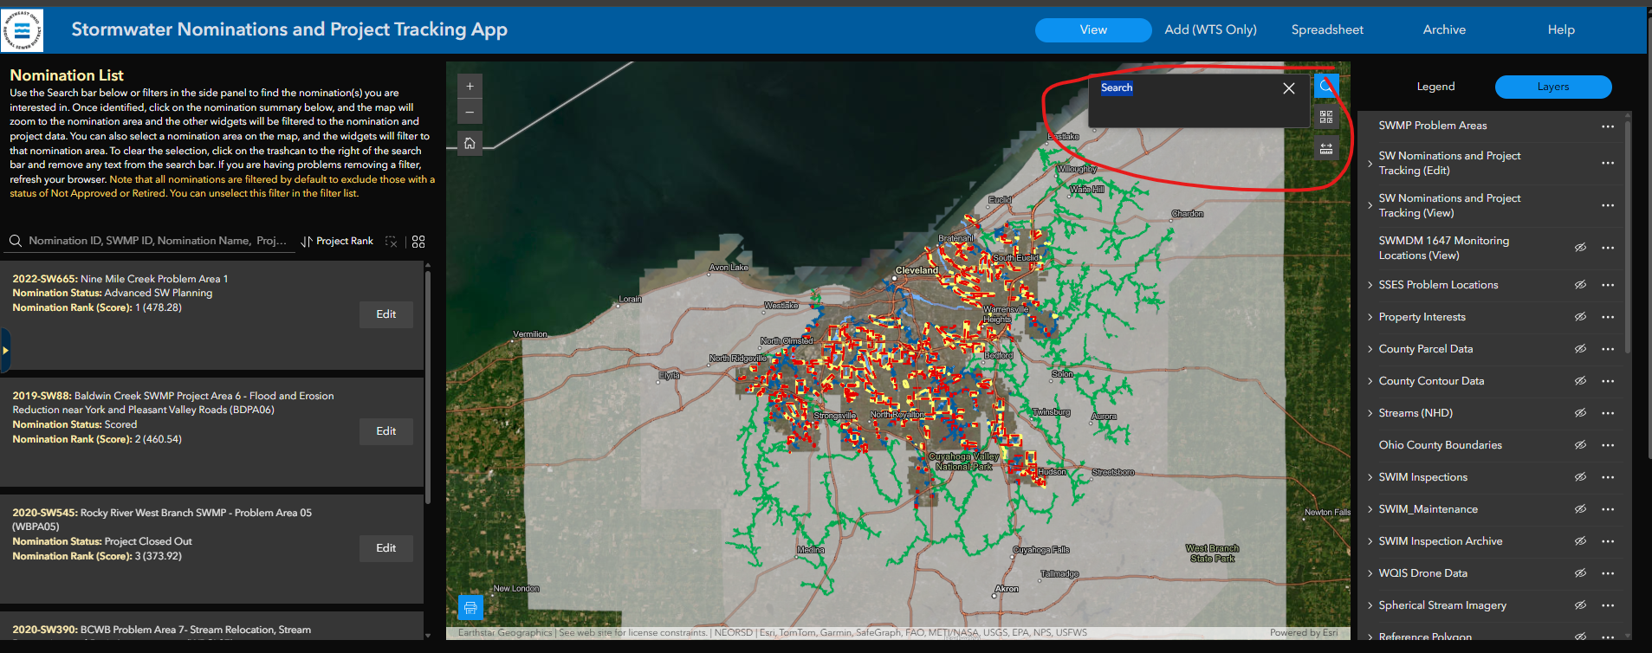Show the County Parcel Data layer
The image size is (1652, 653).
pyautogui.click(x=1580, y=349)
